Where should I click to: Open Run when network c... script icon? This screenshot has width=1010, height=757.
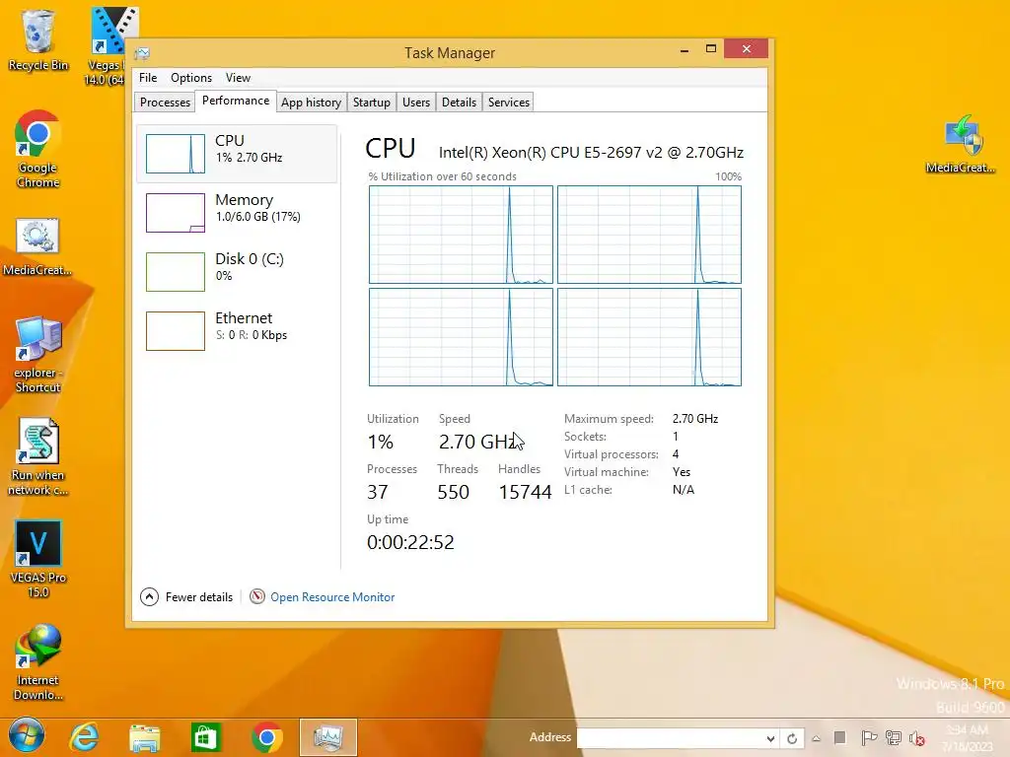click(38, 457)
